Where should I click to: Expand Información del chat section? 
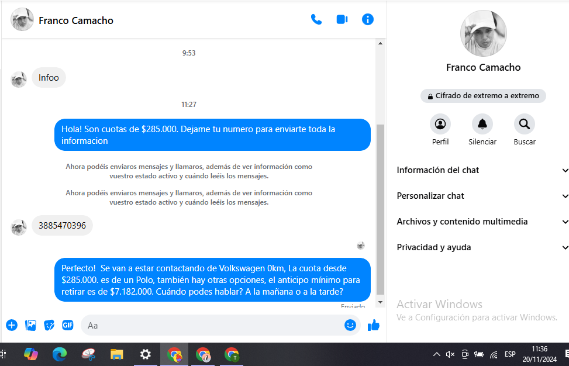[x=482, y=170]
